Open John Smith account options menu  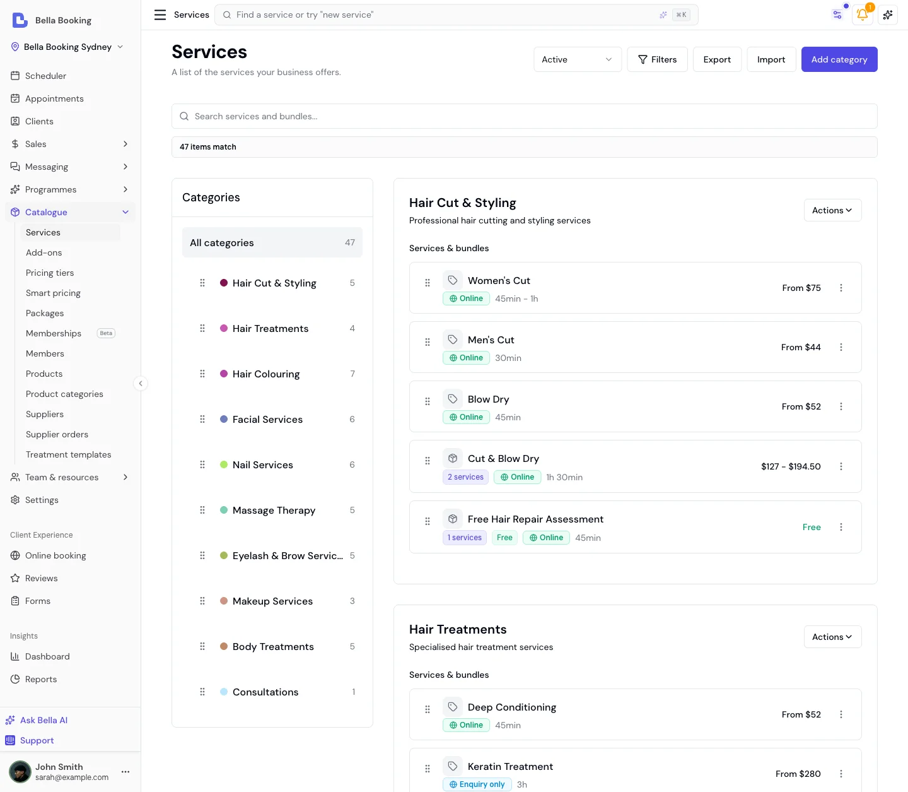point(125,771)
